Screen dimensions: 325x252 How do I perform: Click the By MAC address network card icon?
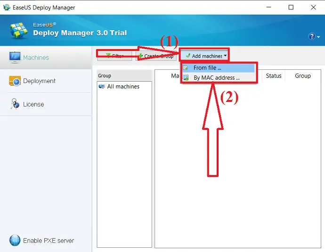[x=186, y=78]
